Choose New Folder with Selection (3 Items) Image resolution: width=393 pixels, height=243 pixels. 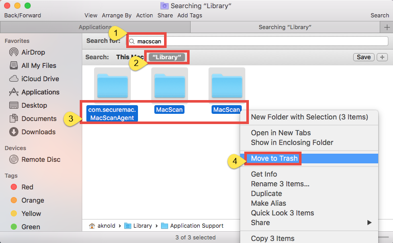(309, 117)
